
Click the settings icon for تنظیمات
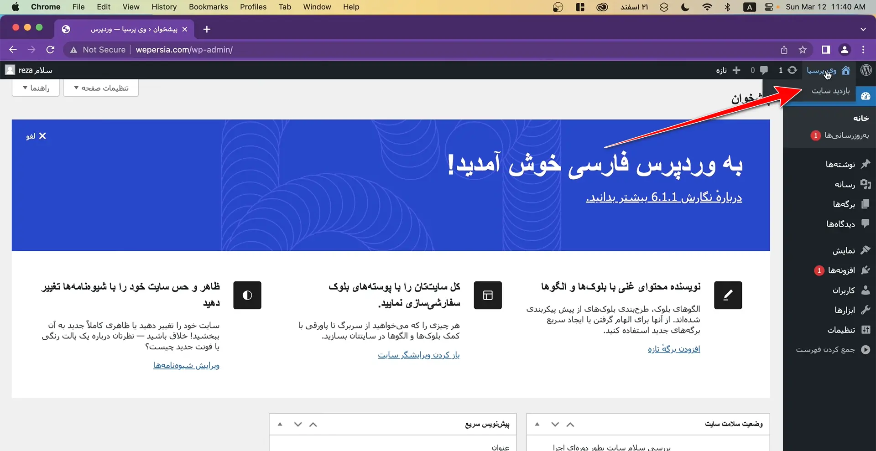(x=866, y=330)
